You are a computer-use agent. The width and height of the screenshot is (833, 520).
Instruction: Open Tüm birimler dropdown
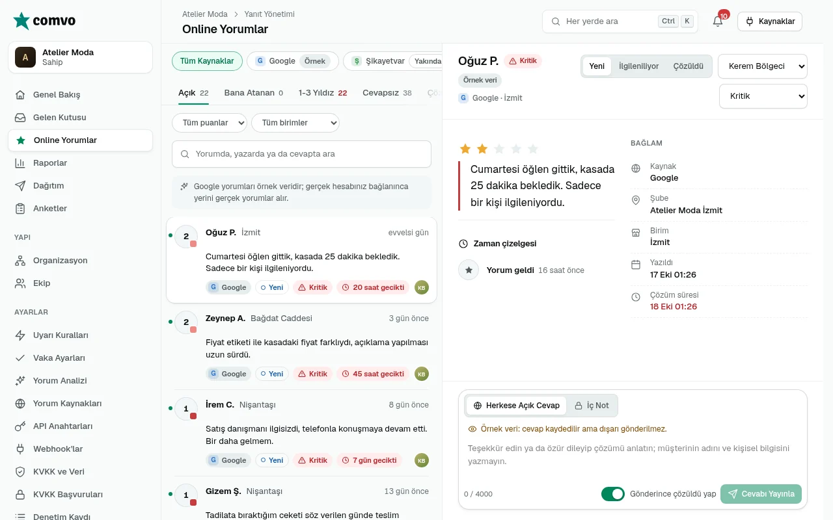point(295,123)
